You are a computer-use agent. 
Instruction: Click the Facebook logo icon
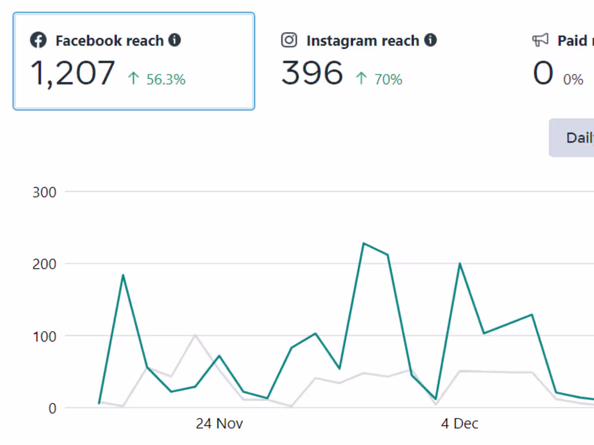click(38, 40)
